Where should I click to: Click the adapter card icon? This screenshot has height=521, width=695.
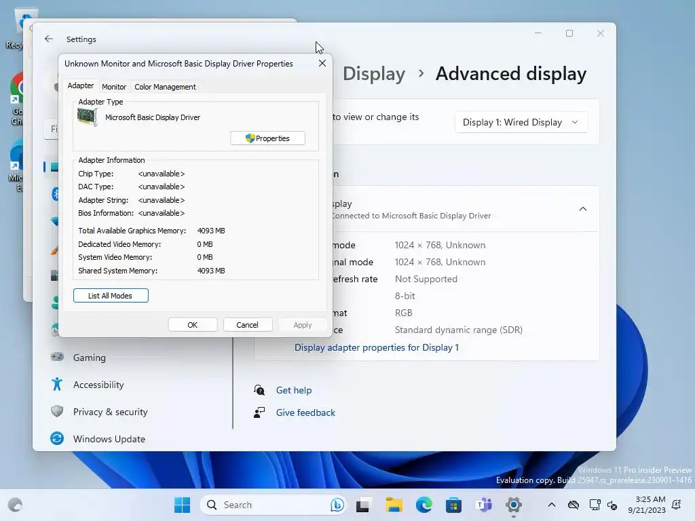click(x=88, y=117)
